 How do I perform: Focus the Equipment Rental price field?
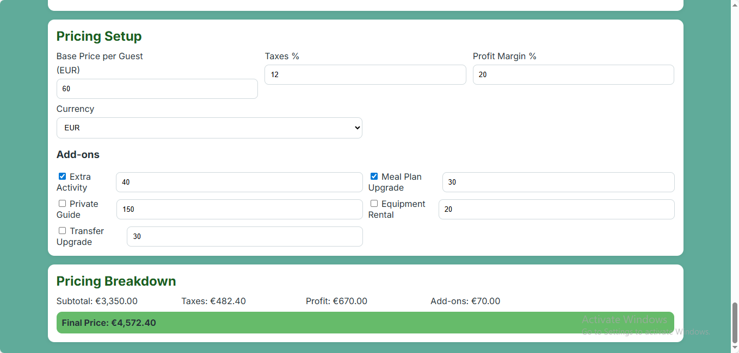click(556, 210)
